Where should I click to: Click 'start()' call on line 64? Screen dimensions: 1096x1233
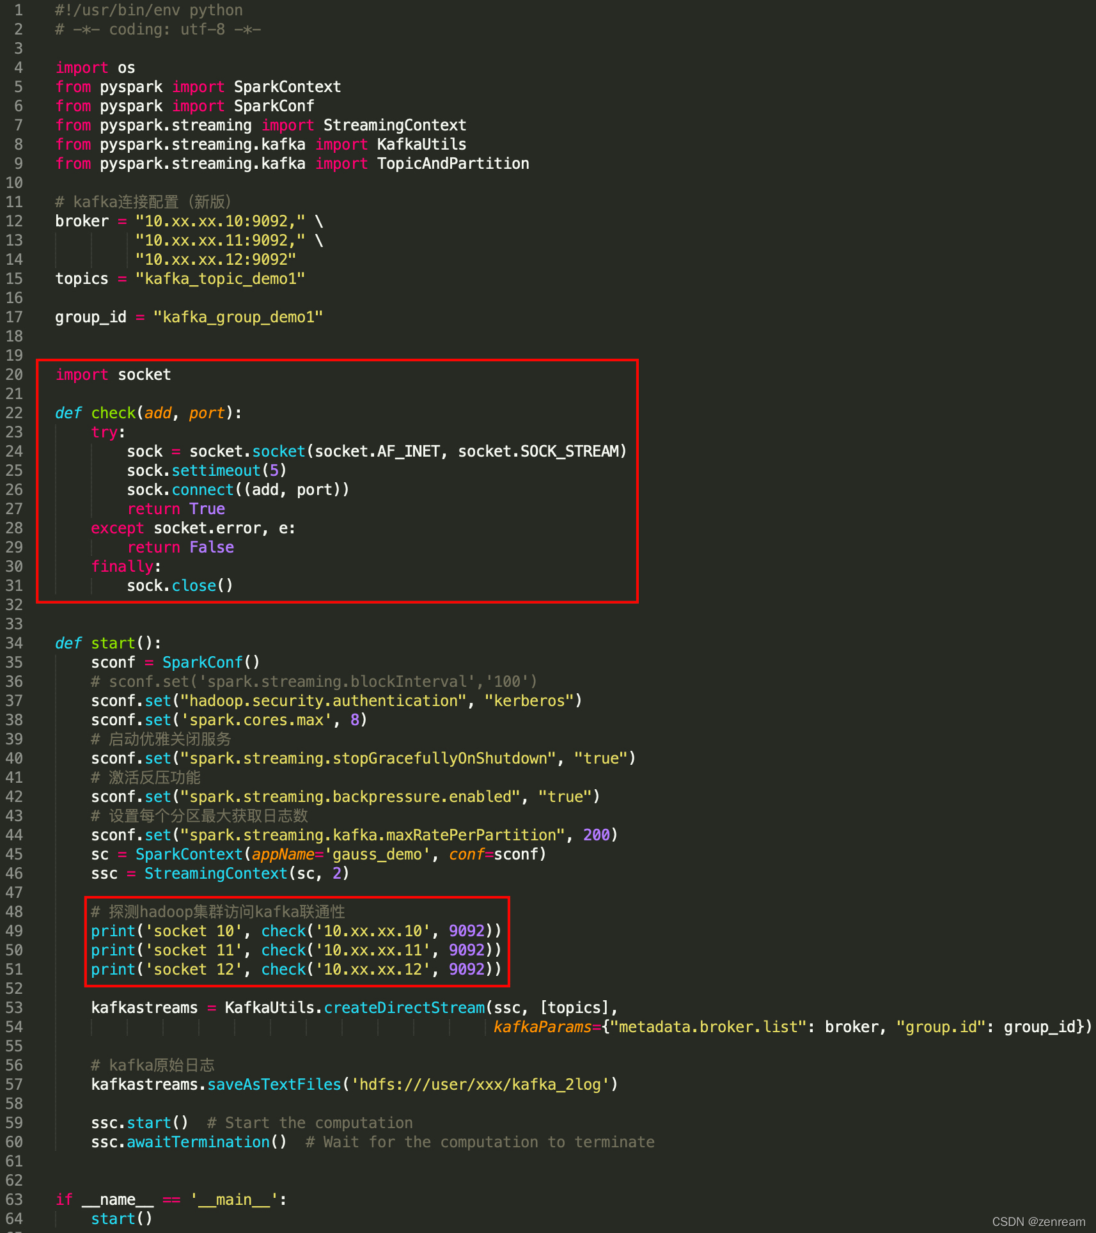click(x=121, y=1219)
